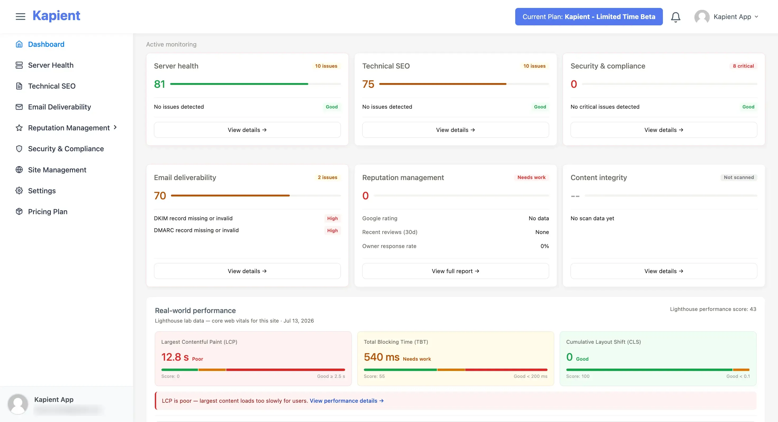The image size is (778, 422).
Task: Click the 12.8 s LCP value
Action: coord(175,357)
